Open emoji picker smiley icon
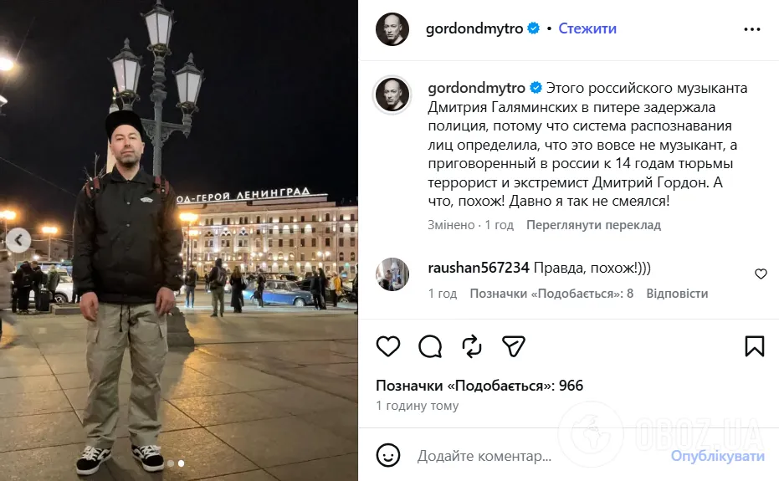 [x=388, y=455]
